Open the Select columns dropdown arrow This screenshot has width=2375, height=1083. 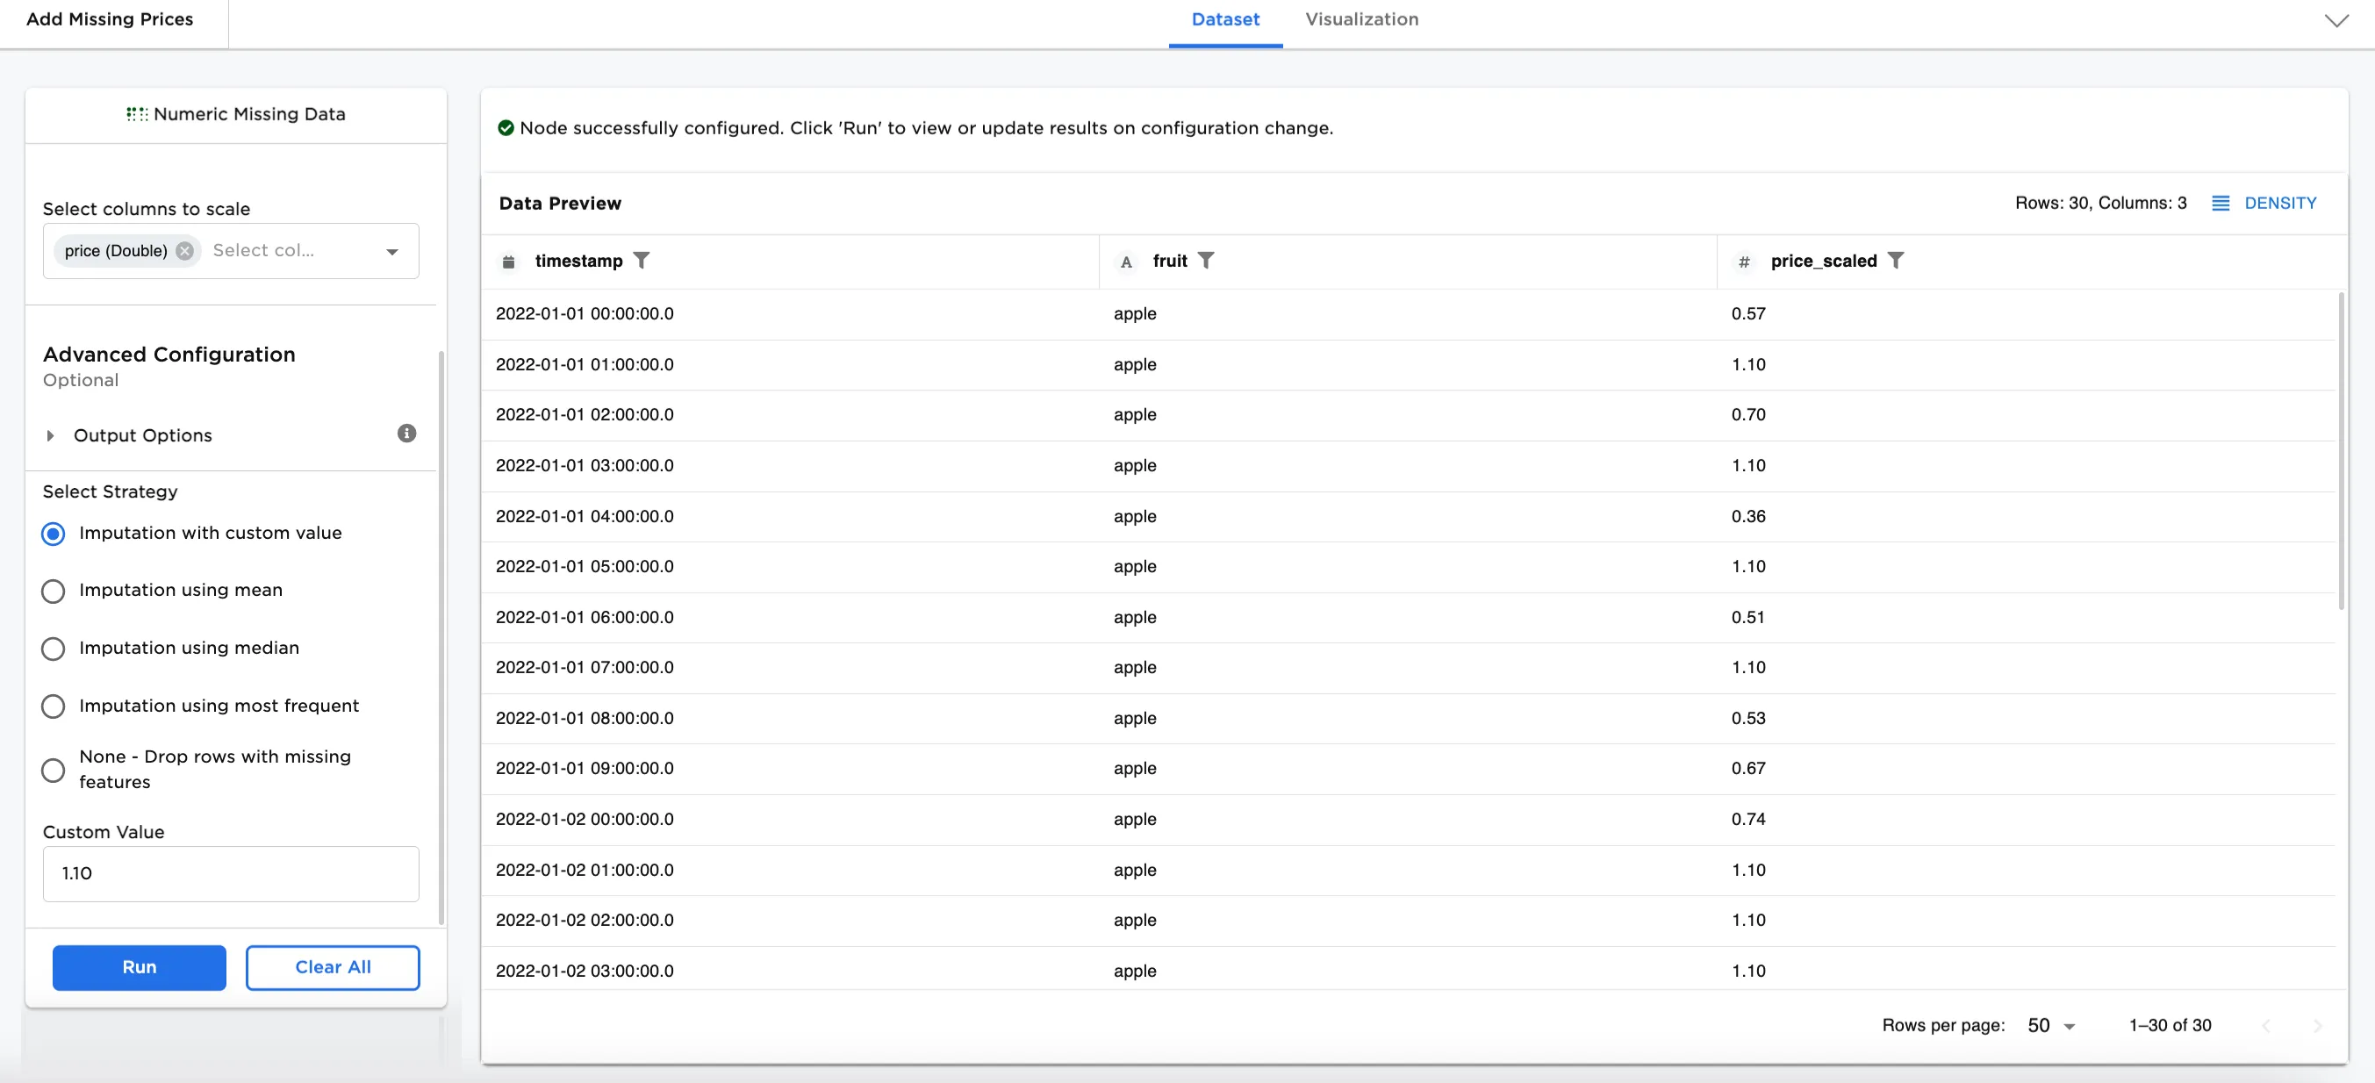tap(392, 251)
